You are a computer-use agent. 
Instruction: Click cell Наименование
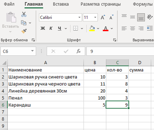pyautogui.click(x=45, y=70)
